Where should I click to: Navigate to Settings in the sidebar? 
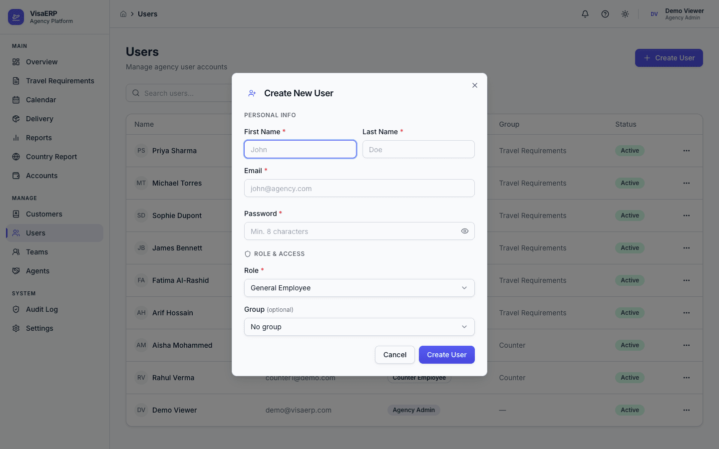pyautogui.click(x=39, y=328)
